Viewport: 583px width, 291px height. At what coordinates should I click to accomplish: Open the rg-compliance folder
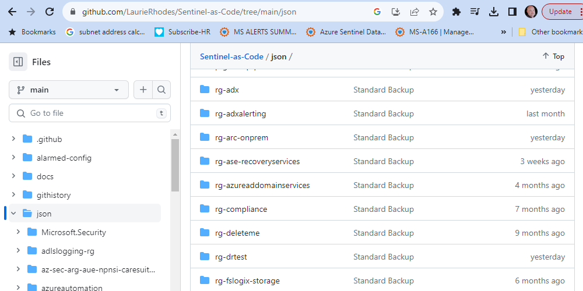[241, 209]
